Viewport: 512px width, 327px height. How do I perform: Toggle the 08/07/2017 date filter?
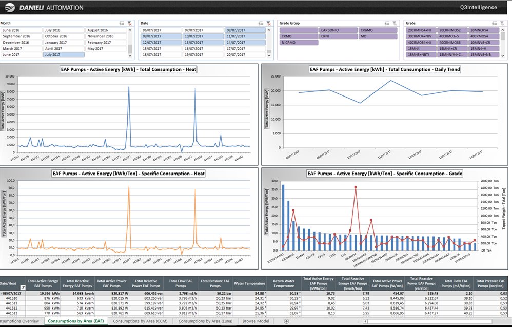245,30
